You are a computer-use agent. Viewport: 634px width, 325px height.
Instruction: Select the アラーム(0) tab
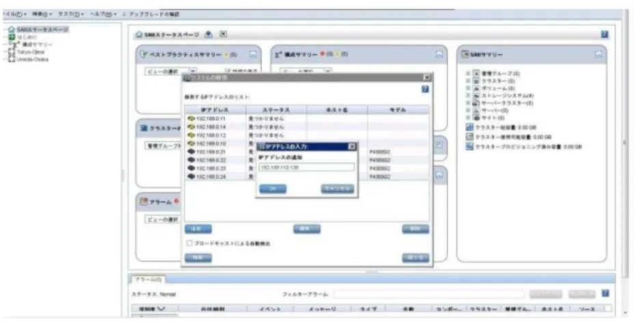[x=148, y=279]
